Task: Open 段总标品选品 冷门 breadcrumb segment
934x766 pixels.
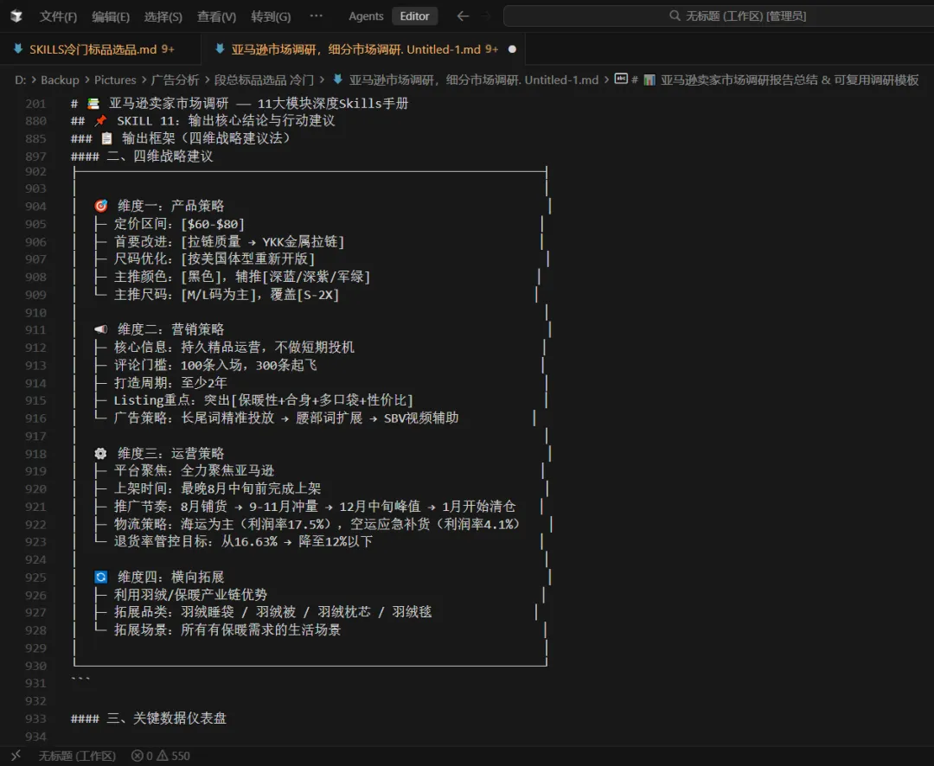Action: pyautogui.click(x=264, y=80)
